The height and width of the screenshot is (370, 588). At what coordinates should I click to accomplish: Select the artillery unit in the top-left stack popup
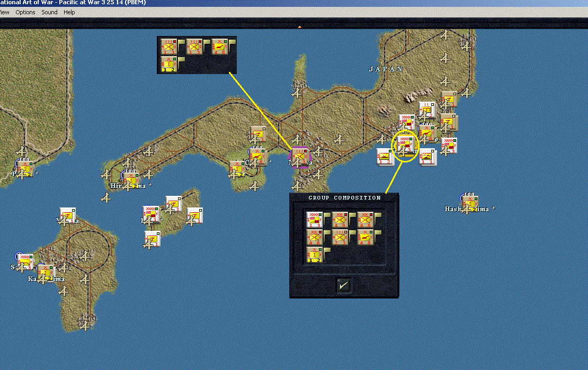pos(220,47)
